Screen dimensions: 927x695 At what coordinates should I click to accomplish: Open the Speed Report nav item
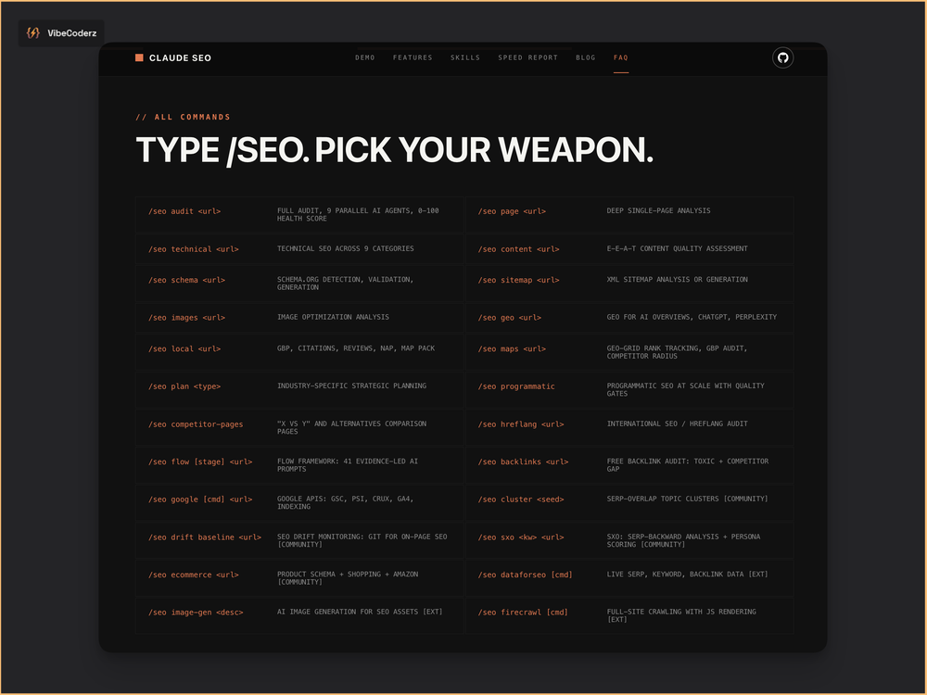[x=528, y=57]
